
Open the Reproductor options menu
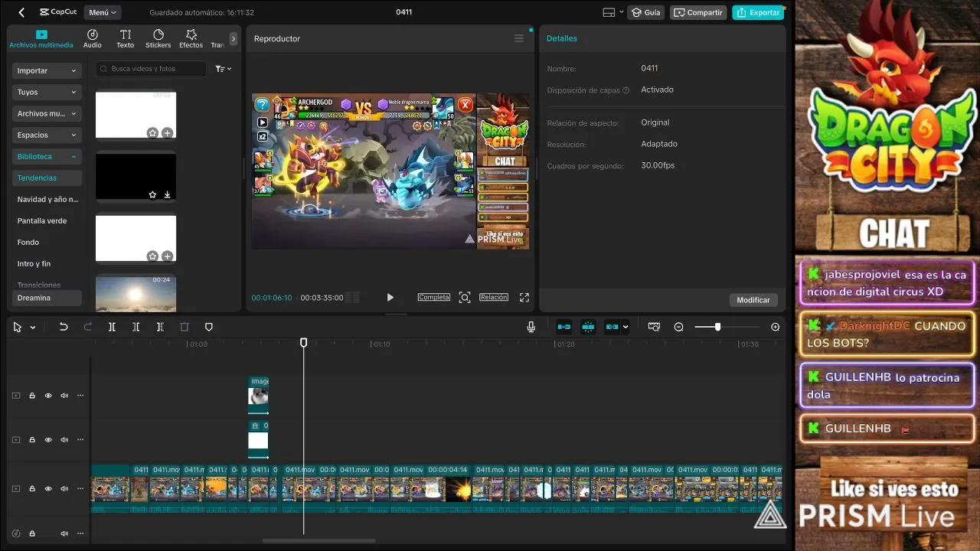click(x=519, y=38)
